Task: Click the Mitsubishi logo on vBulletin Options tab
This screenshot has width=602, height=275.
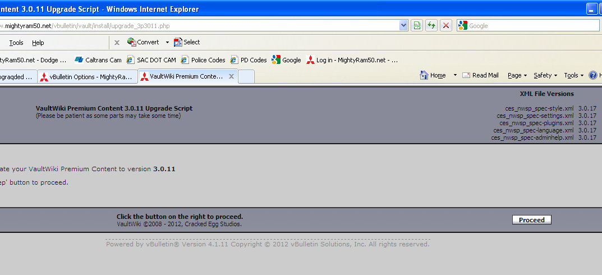Action: pos(44,77)
